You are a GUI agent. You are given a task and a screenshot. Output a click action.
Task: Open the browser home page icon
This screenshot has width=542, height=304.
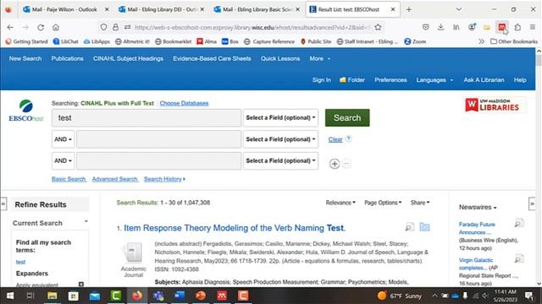click(x=56, y=27)
